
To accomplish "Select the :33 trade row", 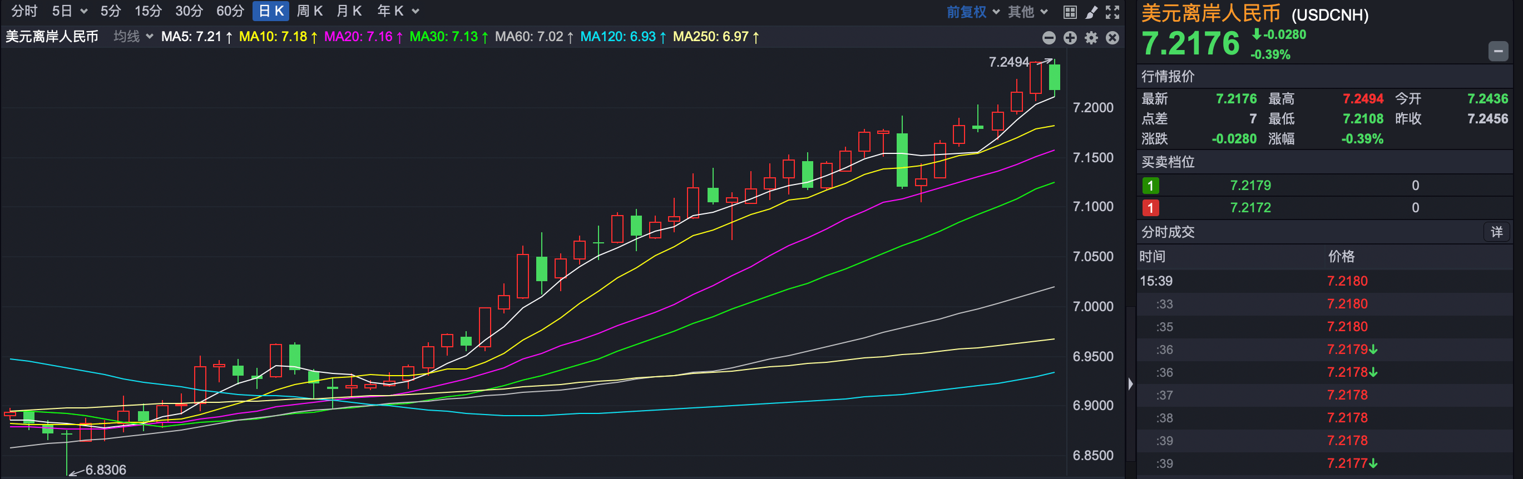I will [1324, 304].
